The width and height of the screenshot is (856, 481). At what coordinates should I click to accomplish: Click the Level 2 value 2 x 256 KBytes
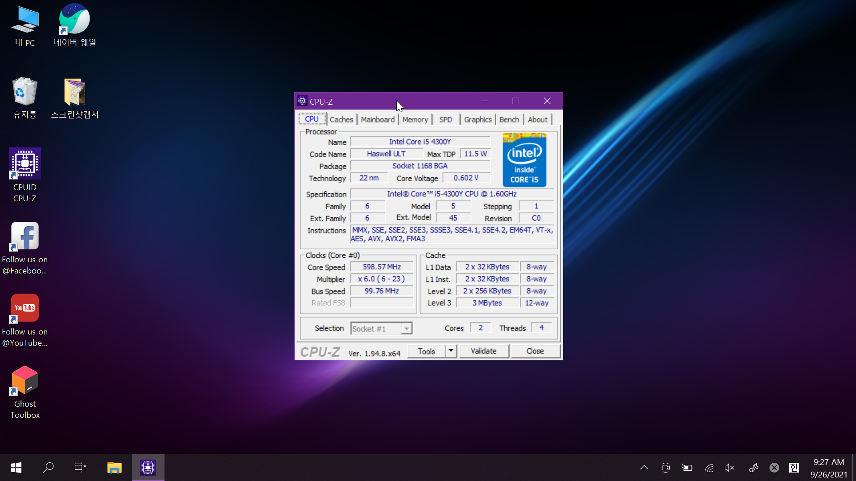click(x=487, y=291)
